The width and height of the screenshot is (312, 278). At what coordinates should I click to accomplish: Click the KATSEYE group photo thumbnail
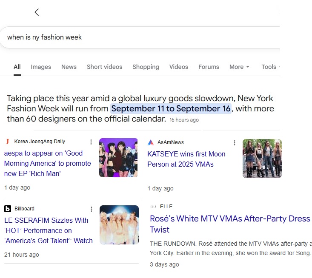tap(262, 159)
